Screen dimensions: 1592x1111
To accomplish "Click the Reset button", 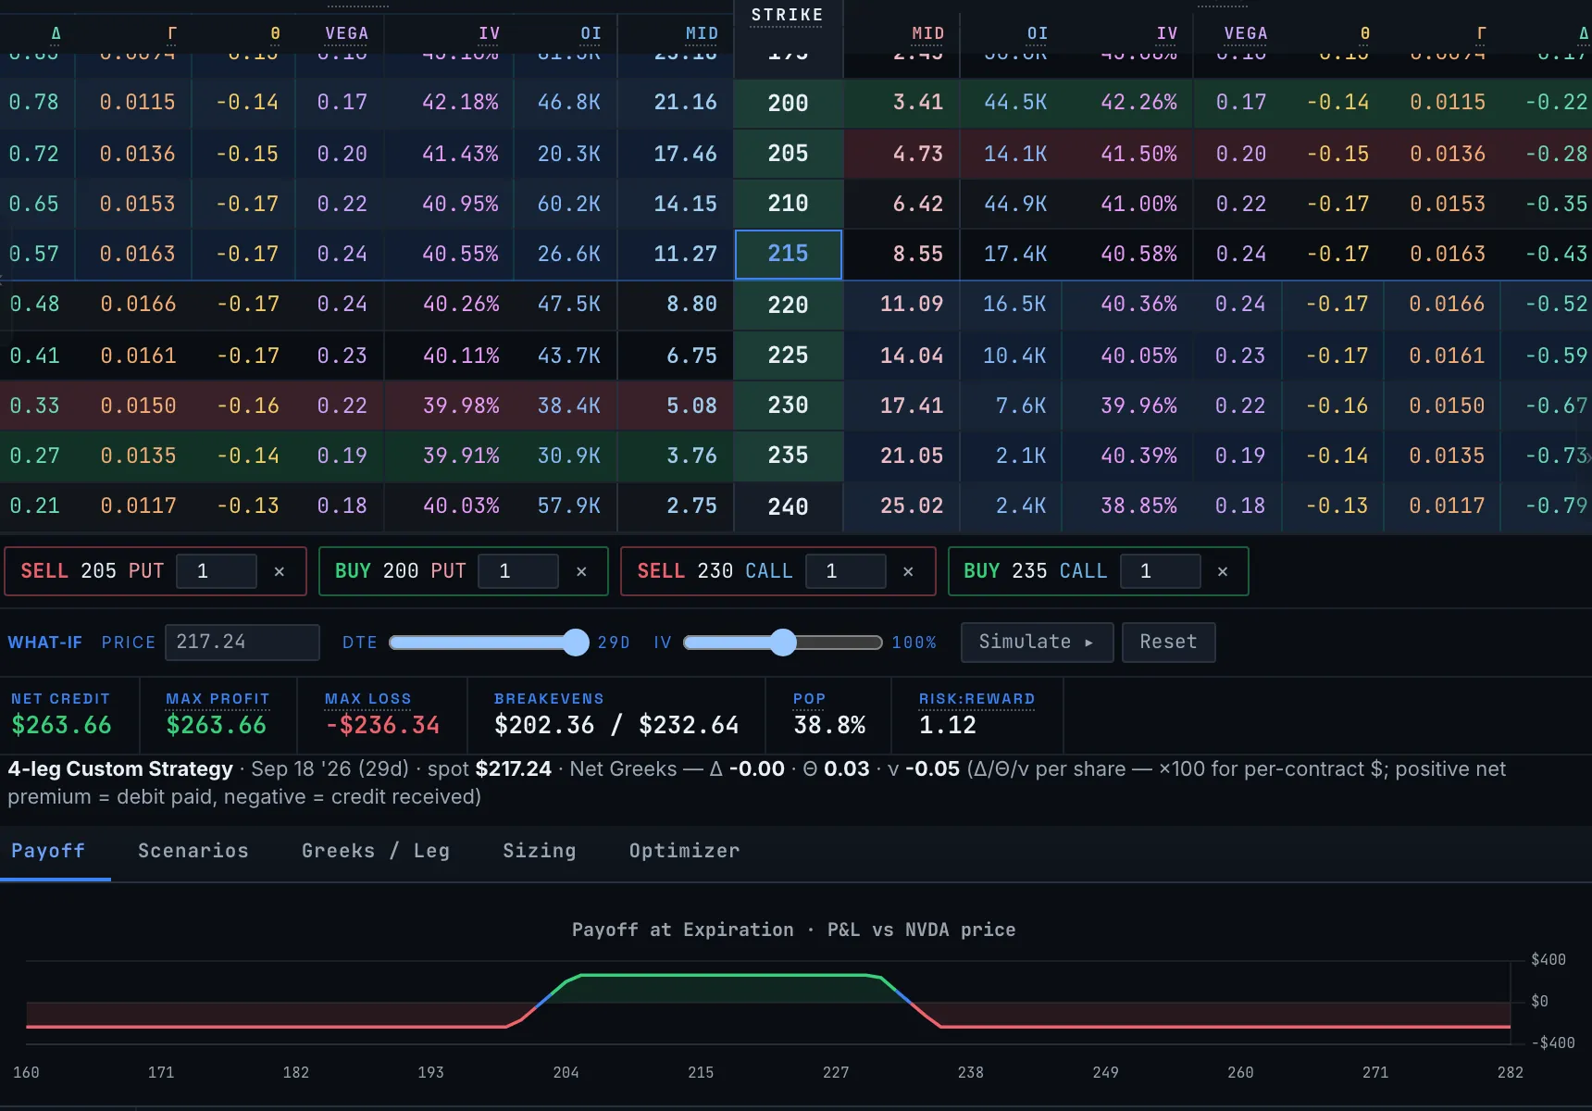I will pyautogui.click(x=1168, y=643).
